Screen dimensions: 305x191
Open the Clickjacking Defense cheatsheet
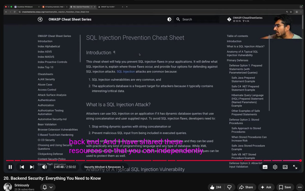pos(50,154)
